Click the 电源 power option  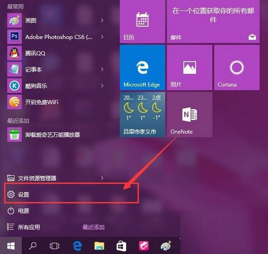click(18, 211)
